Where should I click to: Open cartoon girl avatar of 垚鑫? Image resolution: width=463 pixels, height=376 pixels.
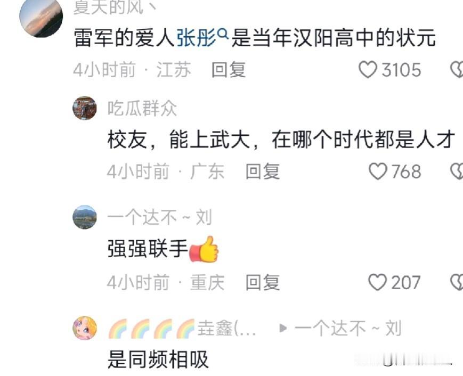pyautogui.click(x=85, y=328)
